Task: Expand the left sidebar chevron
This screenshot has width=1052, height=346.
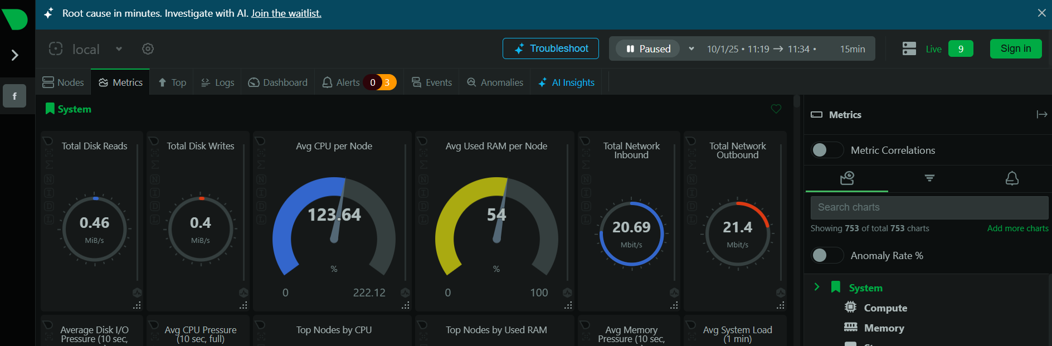Action: click(x=15, y=55)
